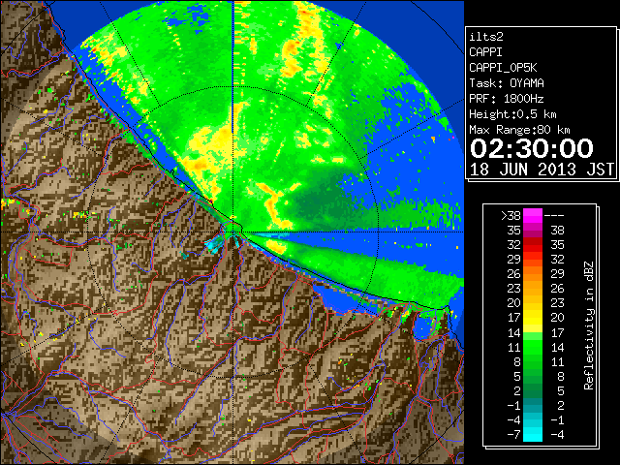Click the 'ilts2' site label
This screenshot has width=620, height=465.
pyautogui.click(x=486, y=37)
